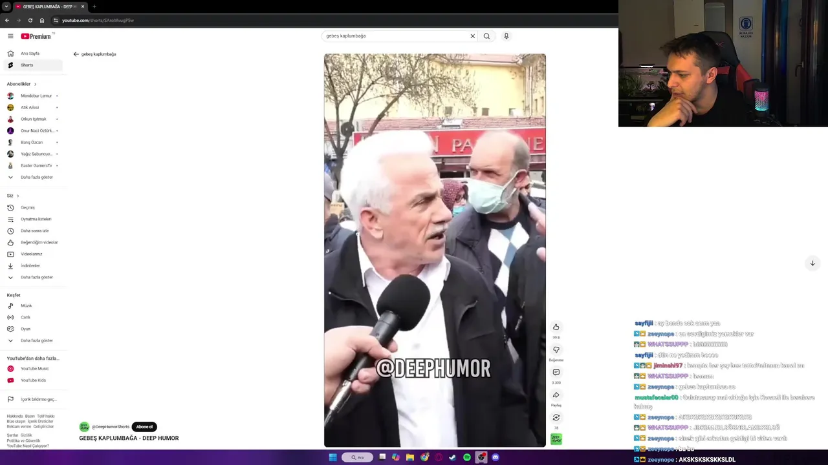
Task: Click the YouTube search input field
Action: tap(396, 36)
